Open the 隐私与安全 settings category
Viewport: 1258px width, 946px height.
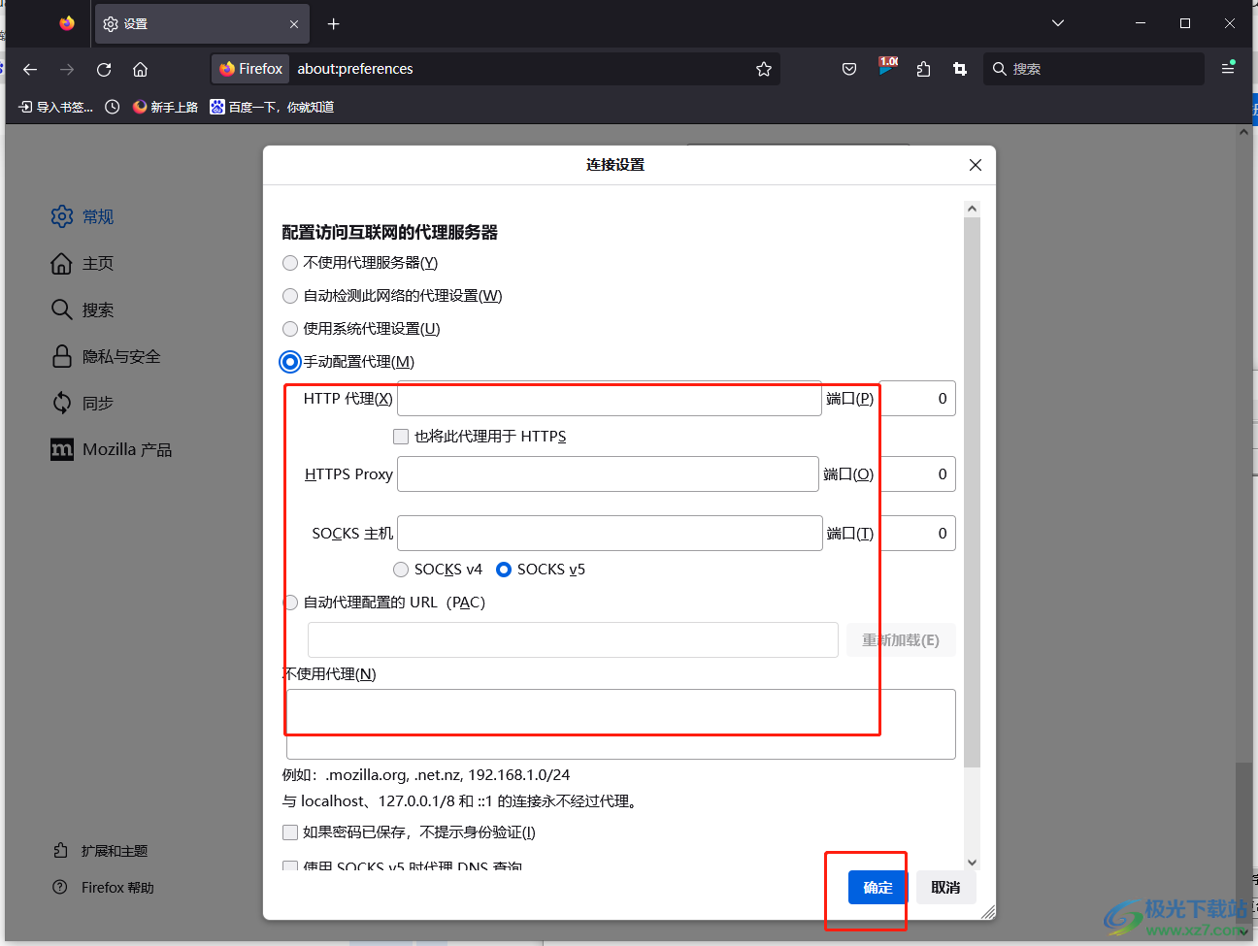pos(106,356)
